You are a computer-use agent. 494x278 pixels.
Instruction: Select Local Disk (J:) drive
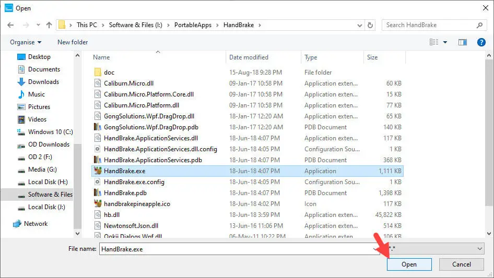point(46,207)
